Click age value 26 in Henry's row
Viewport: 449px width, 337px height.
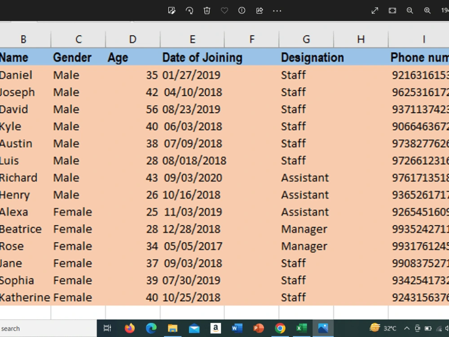pyautogui.click(x=152, y=195)
